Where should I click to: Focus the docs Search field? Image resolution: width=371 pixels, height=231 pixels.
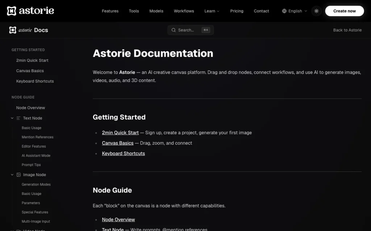click(x=191, y=30)
